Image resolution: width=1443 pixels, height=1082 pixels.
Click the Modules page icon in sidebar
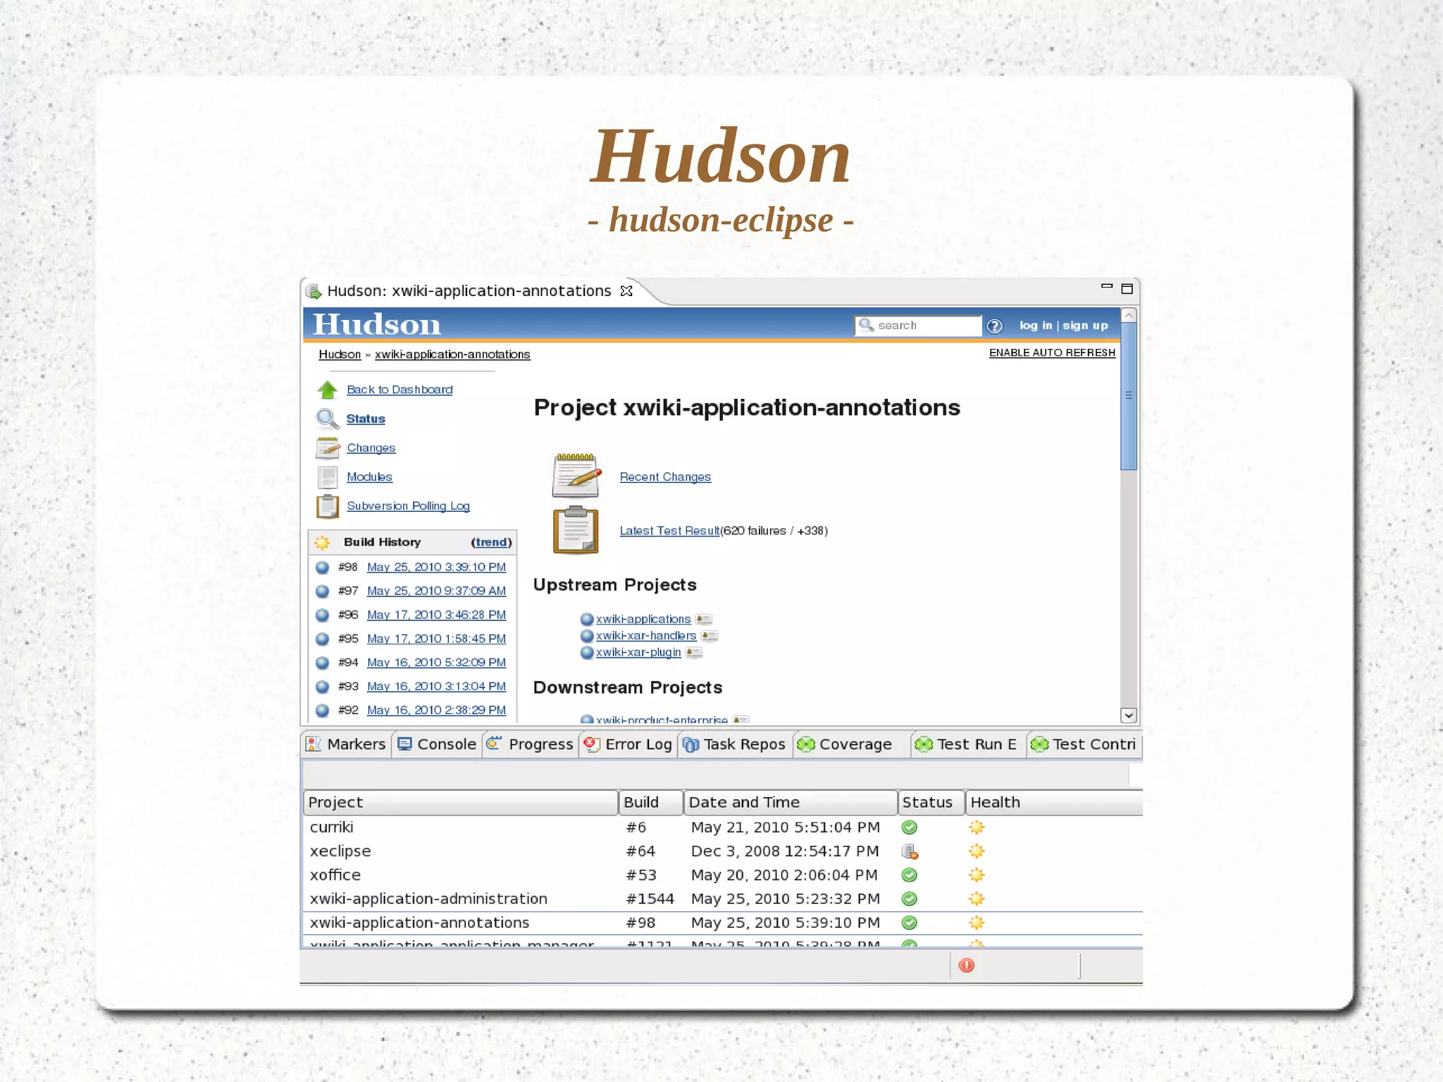pos(328,477)
